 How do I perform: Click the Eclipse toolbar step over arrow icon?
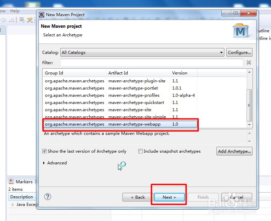point(4,20)
